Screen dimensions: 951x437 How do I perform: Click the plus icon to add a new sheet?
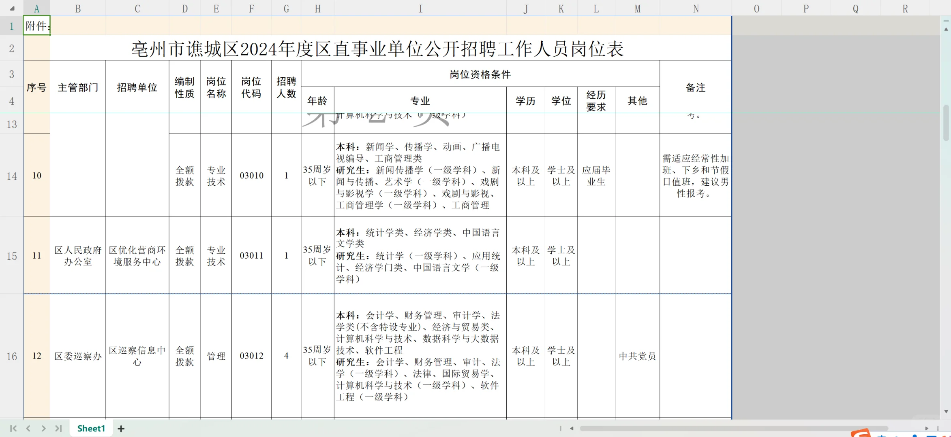[121, 429]
